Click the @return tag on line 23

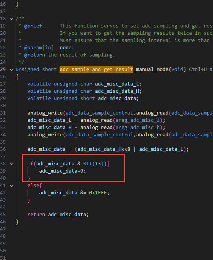[34, 55]
